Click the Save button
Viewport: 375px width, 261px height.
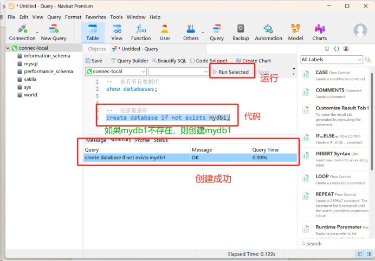(x=94, y=61)
